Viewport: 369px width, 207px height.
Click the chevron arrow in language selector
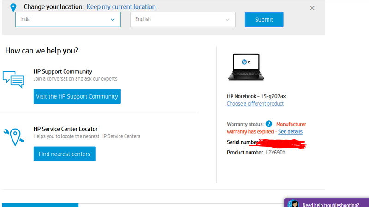click(227, 20)
